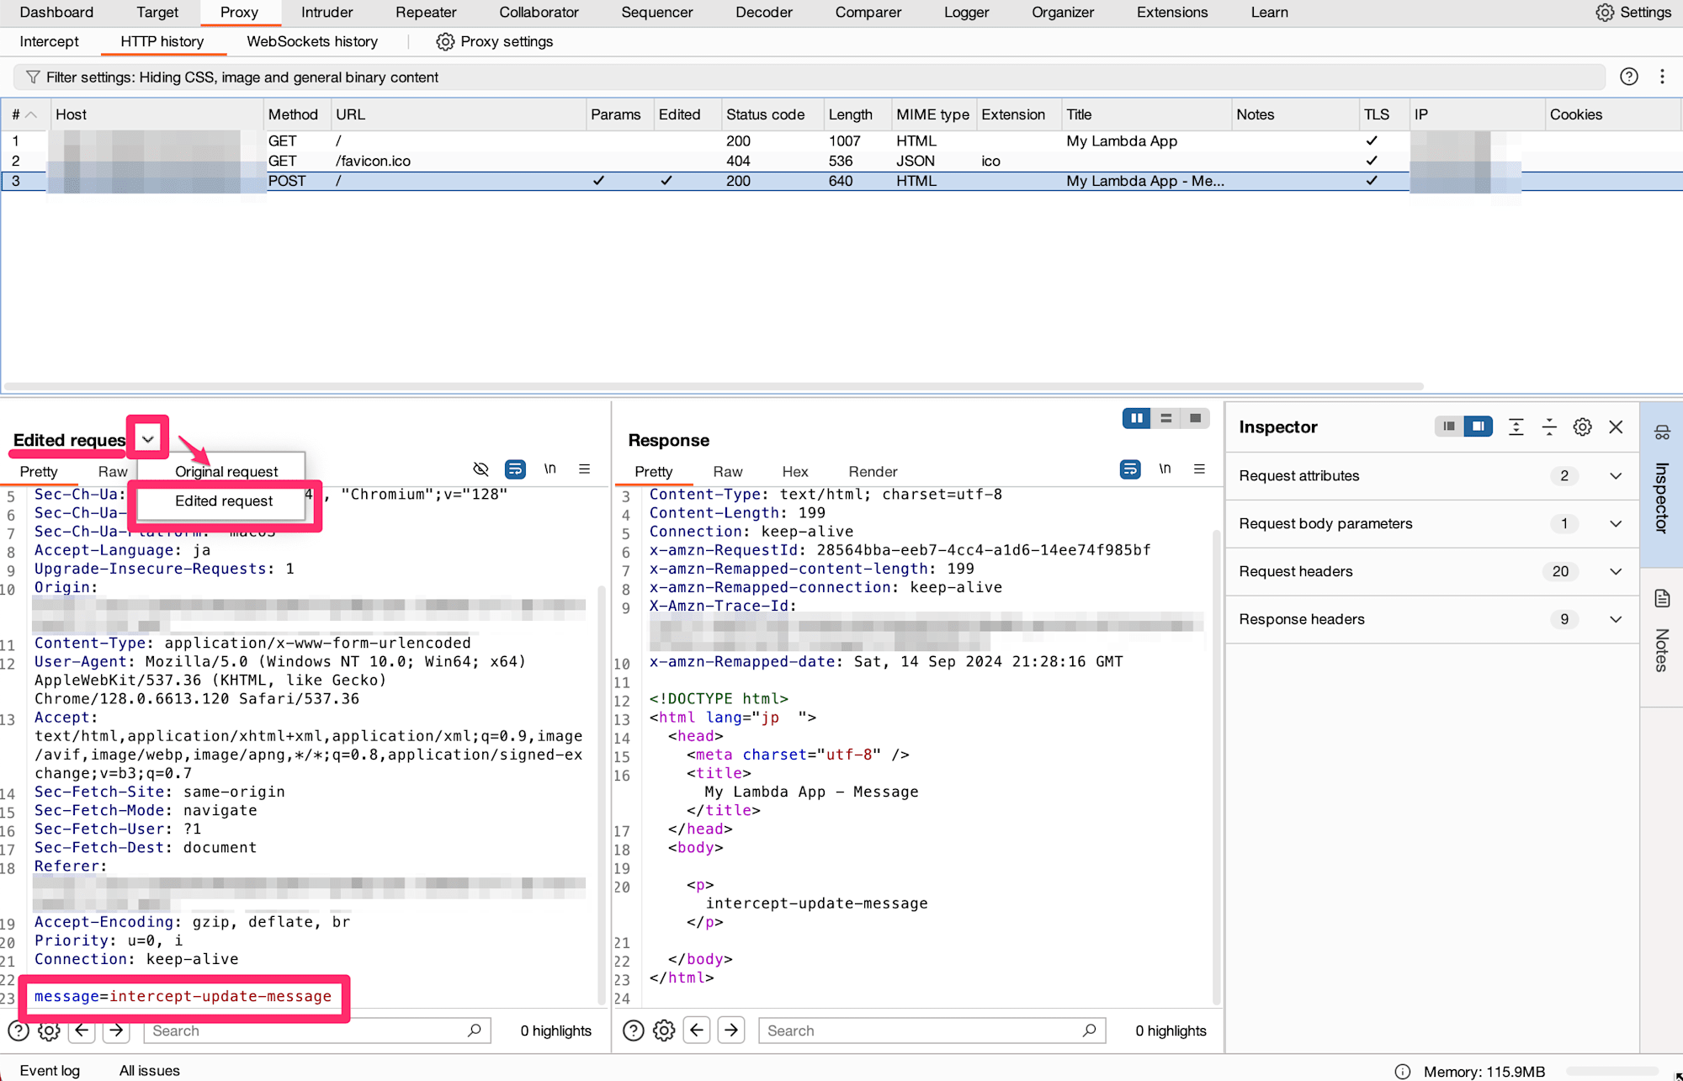
Task: Go to next request search match
Action: [116, 1031]
